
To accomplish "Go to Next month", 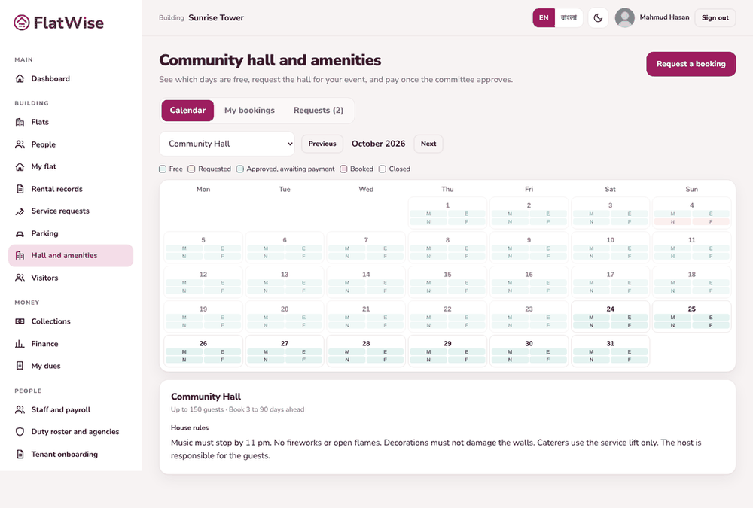I will click(428, 144).
